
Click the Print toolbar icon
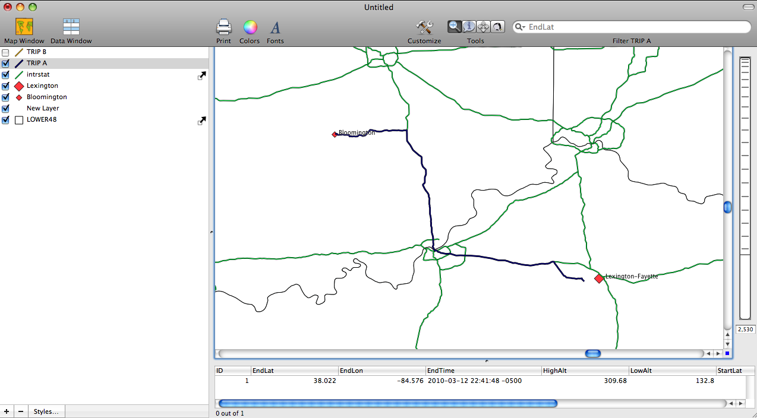point(223,27)
